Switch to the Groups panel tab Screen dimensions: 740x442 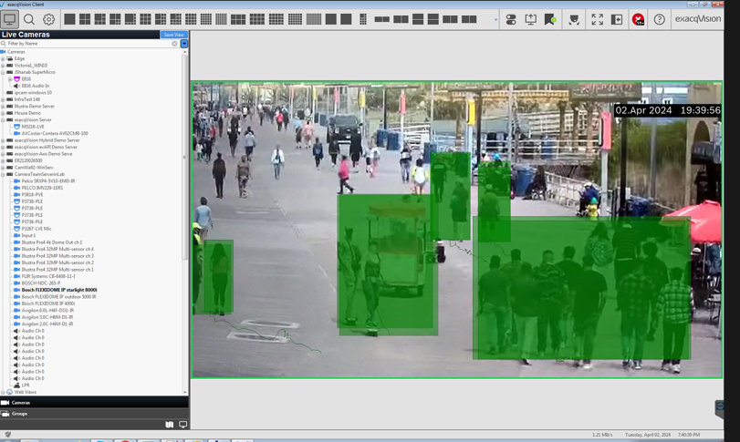tap(19, 414)
